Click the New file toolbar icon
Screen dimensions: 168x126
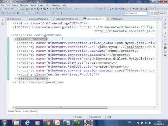[3, 9]
